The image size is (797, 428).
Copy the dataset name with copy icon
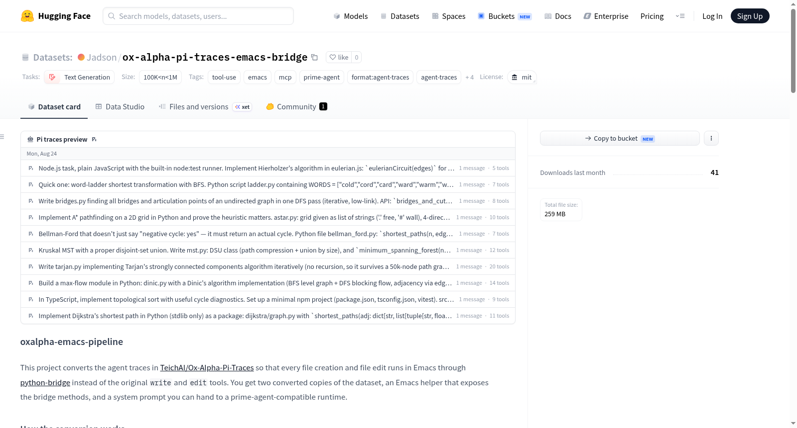[314, 57]
